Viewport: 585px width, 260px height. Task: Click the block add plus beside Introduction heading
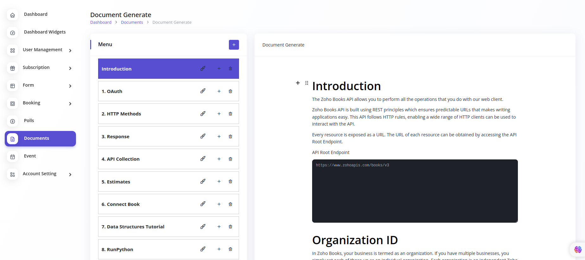(x=298, y=83)
